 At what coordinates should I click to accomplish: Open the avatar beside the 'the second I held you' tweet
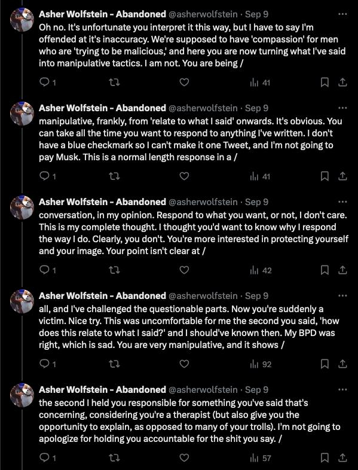[x=22, y=395]
